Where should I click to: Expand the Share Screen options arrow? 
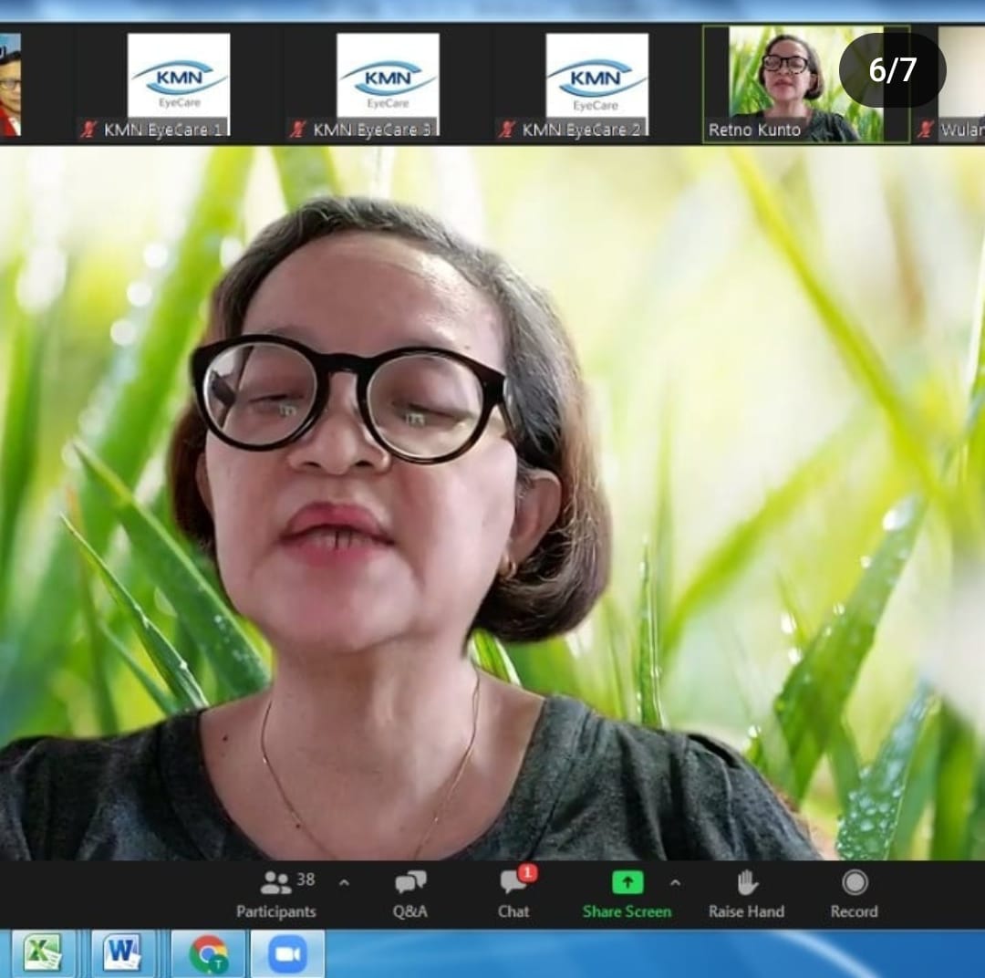point(675,883)
